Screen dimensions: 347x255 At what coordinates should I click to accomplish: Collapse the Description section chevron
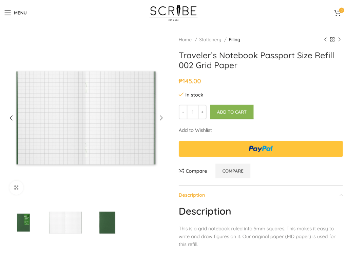click(341, 195)
